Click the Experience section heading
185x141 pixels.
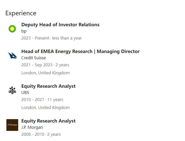click(x=21, y=13)
